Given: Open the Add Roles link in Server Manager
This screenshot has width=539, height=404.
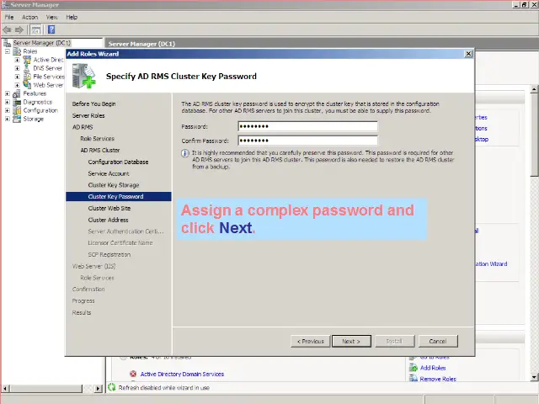Looking at the screenshot, I should point(433,368).
